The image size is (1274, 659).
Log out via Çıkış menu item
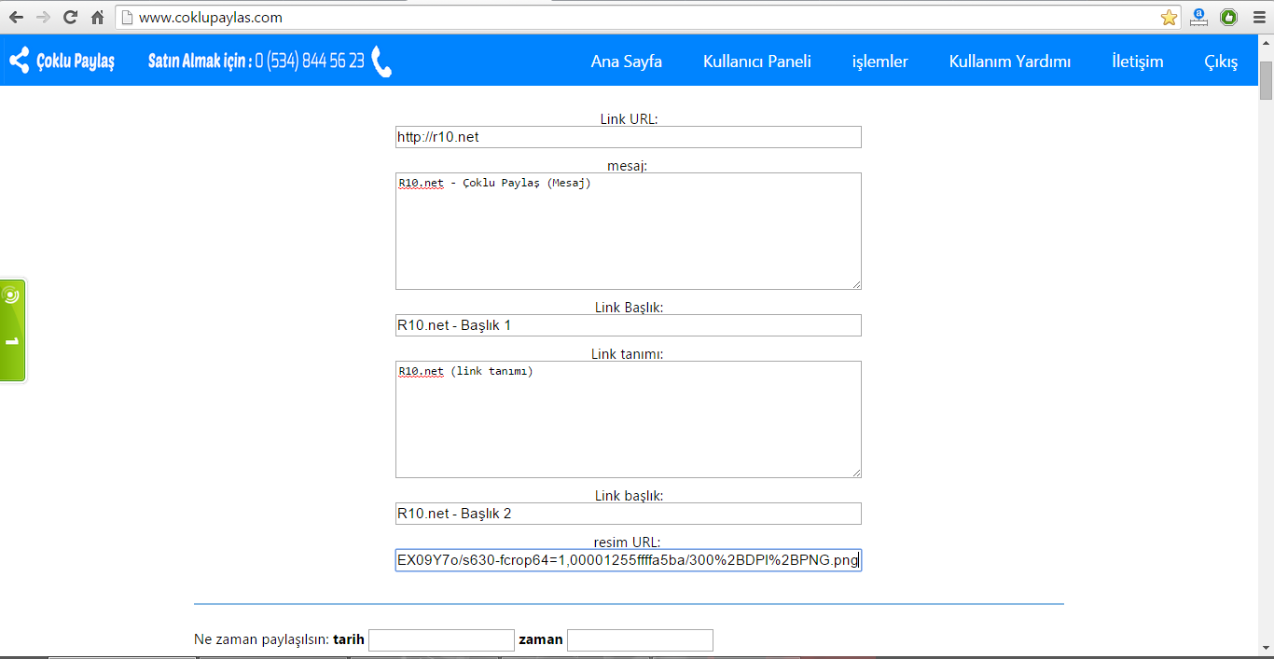coord(1221,62)
